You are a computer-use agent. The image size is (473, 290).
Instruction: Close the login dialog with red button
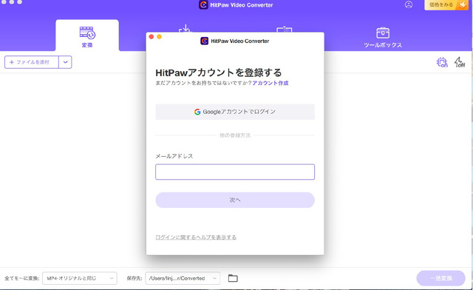coord(152,37)
